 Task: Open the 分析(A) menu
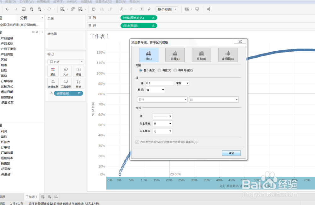72,2
